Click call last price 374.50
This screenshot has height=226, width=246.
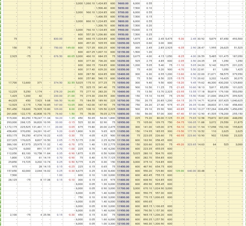(x=58, y=82)
